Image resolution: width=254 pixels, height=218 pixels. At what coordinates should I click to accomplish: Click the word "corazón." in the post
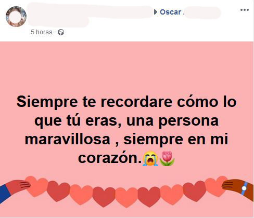pyautogui.click(x=110, y=158)
